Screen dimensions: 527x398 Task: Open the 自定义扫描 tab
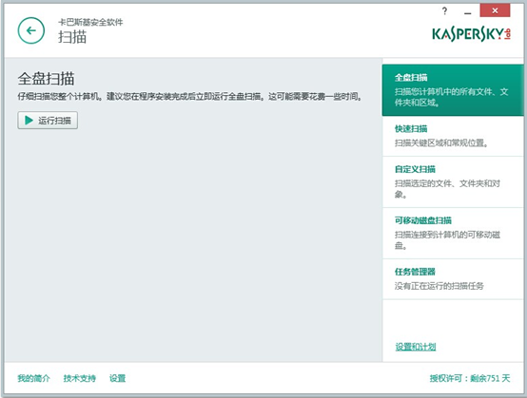[453, 181]
